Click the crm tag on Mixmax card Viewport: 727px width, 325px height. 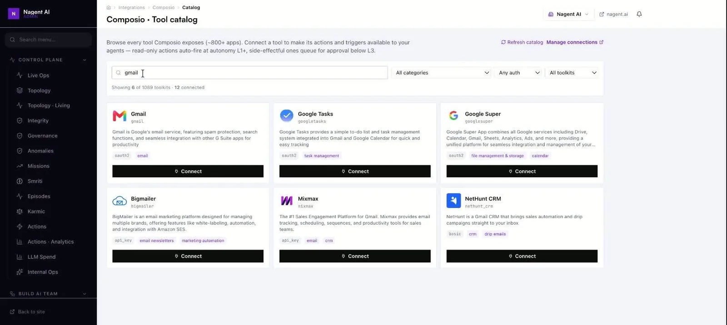point(329,241)
